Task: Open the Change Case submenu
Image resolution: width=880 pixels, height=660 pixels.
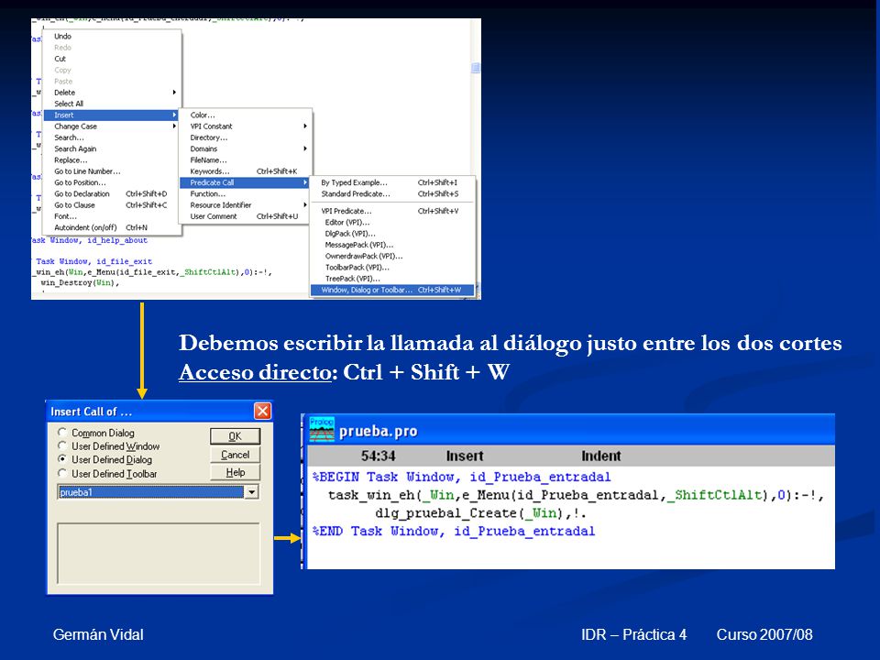Action: [x=112, y=126]
